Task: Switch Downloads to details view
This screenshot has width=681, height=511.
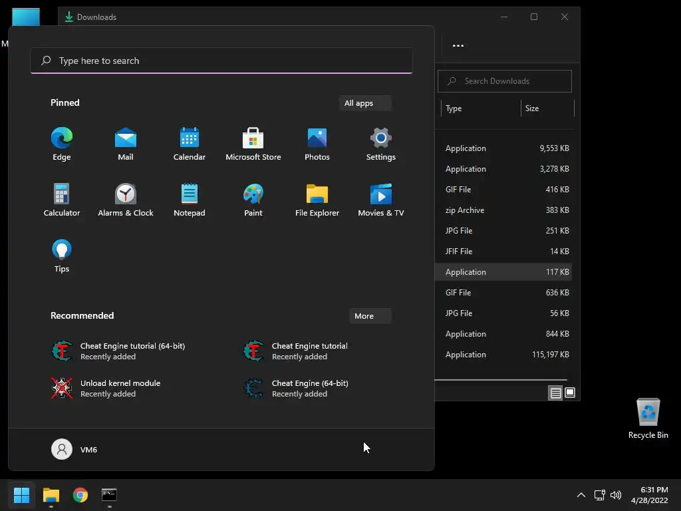Action: coord(555,393)
